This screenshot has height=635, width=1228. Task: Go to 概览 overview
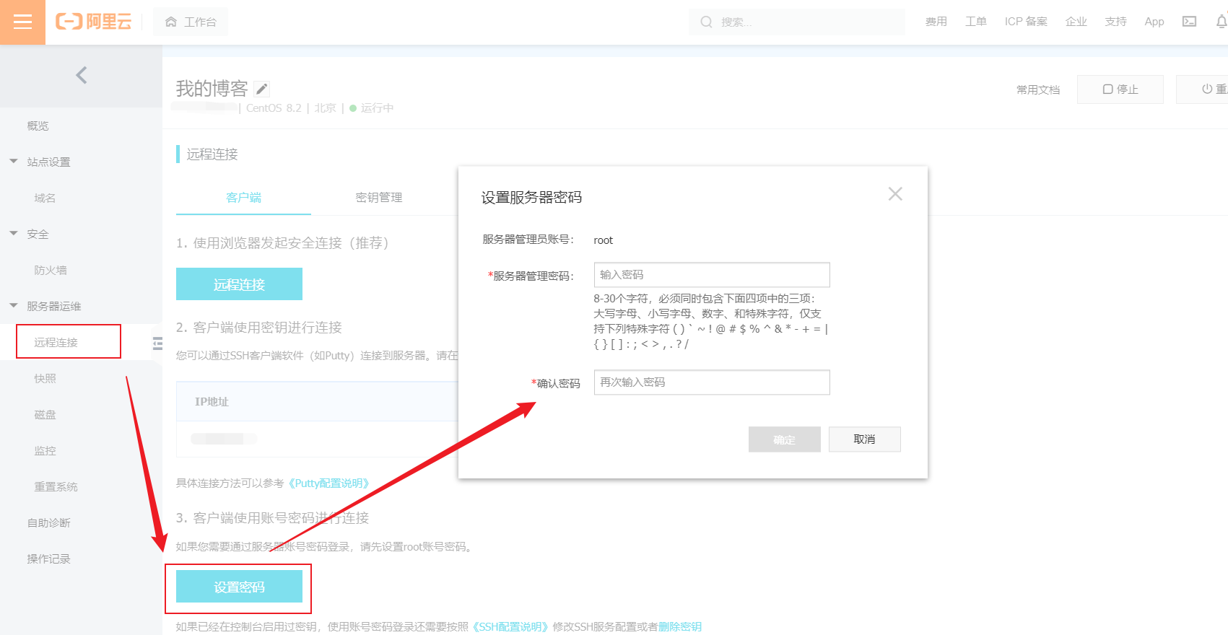click(38, 126)
